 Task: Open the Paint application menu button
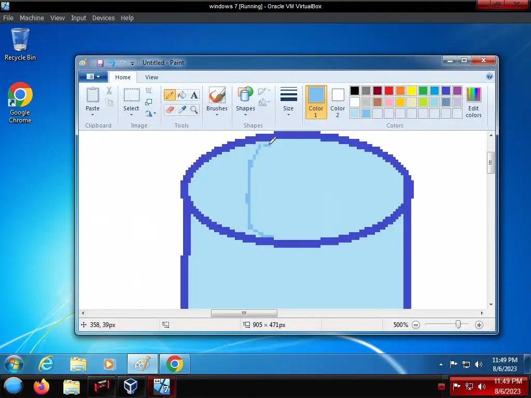(93, 77)
